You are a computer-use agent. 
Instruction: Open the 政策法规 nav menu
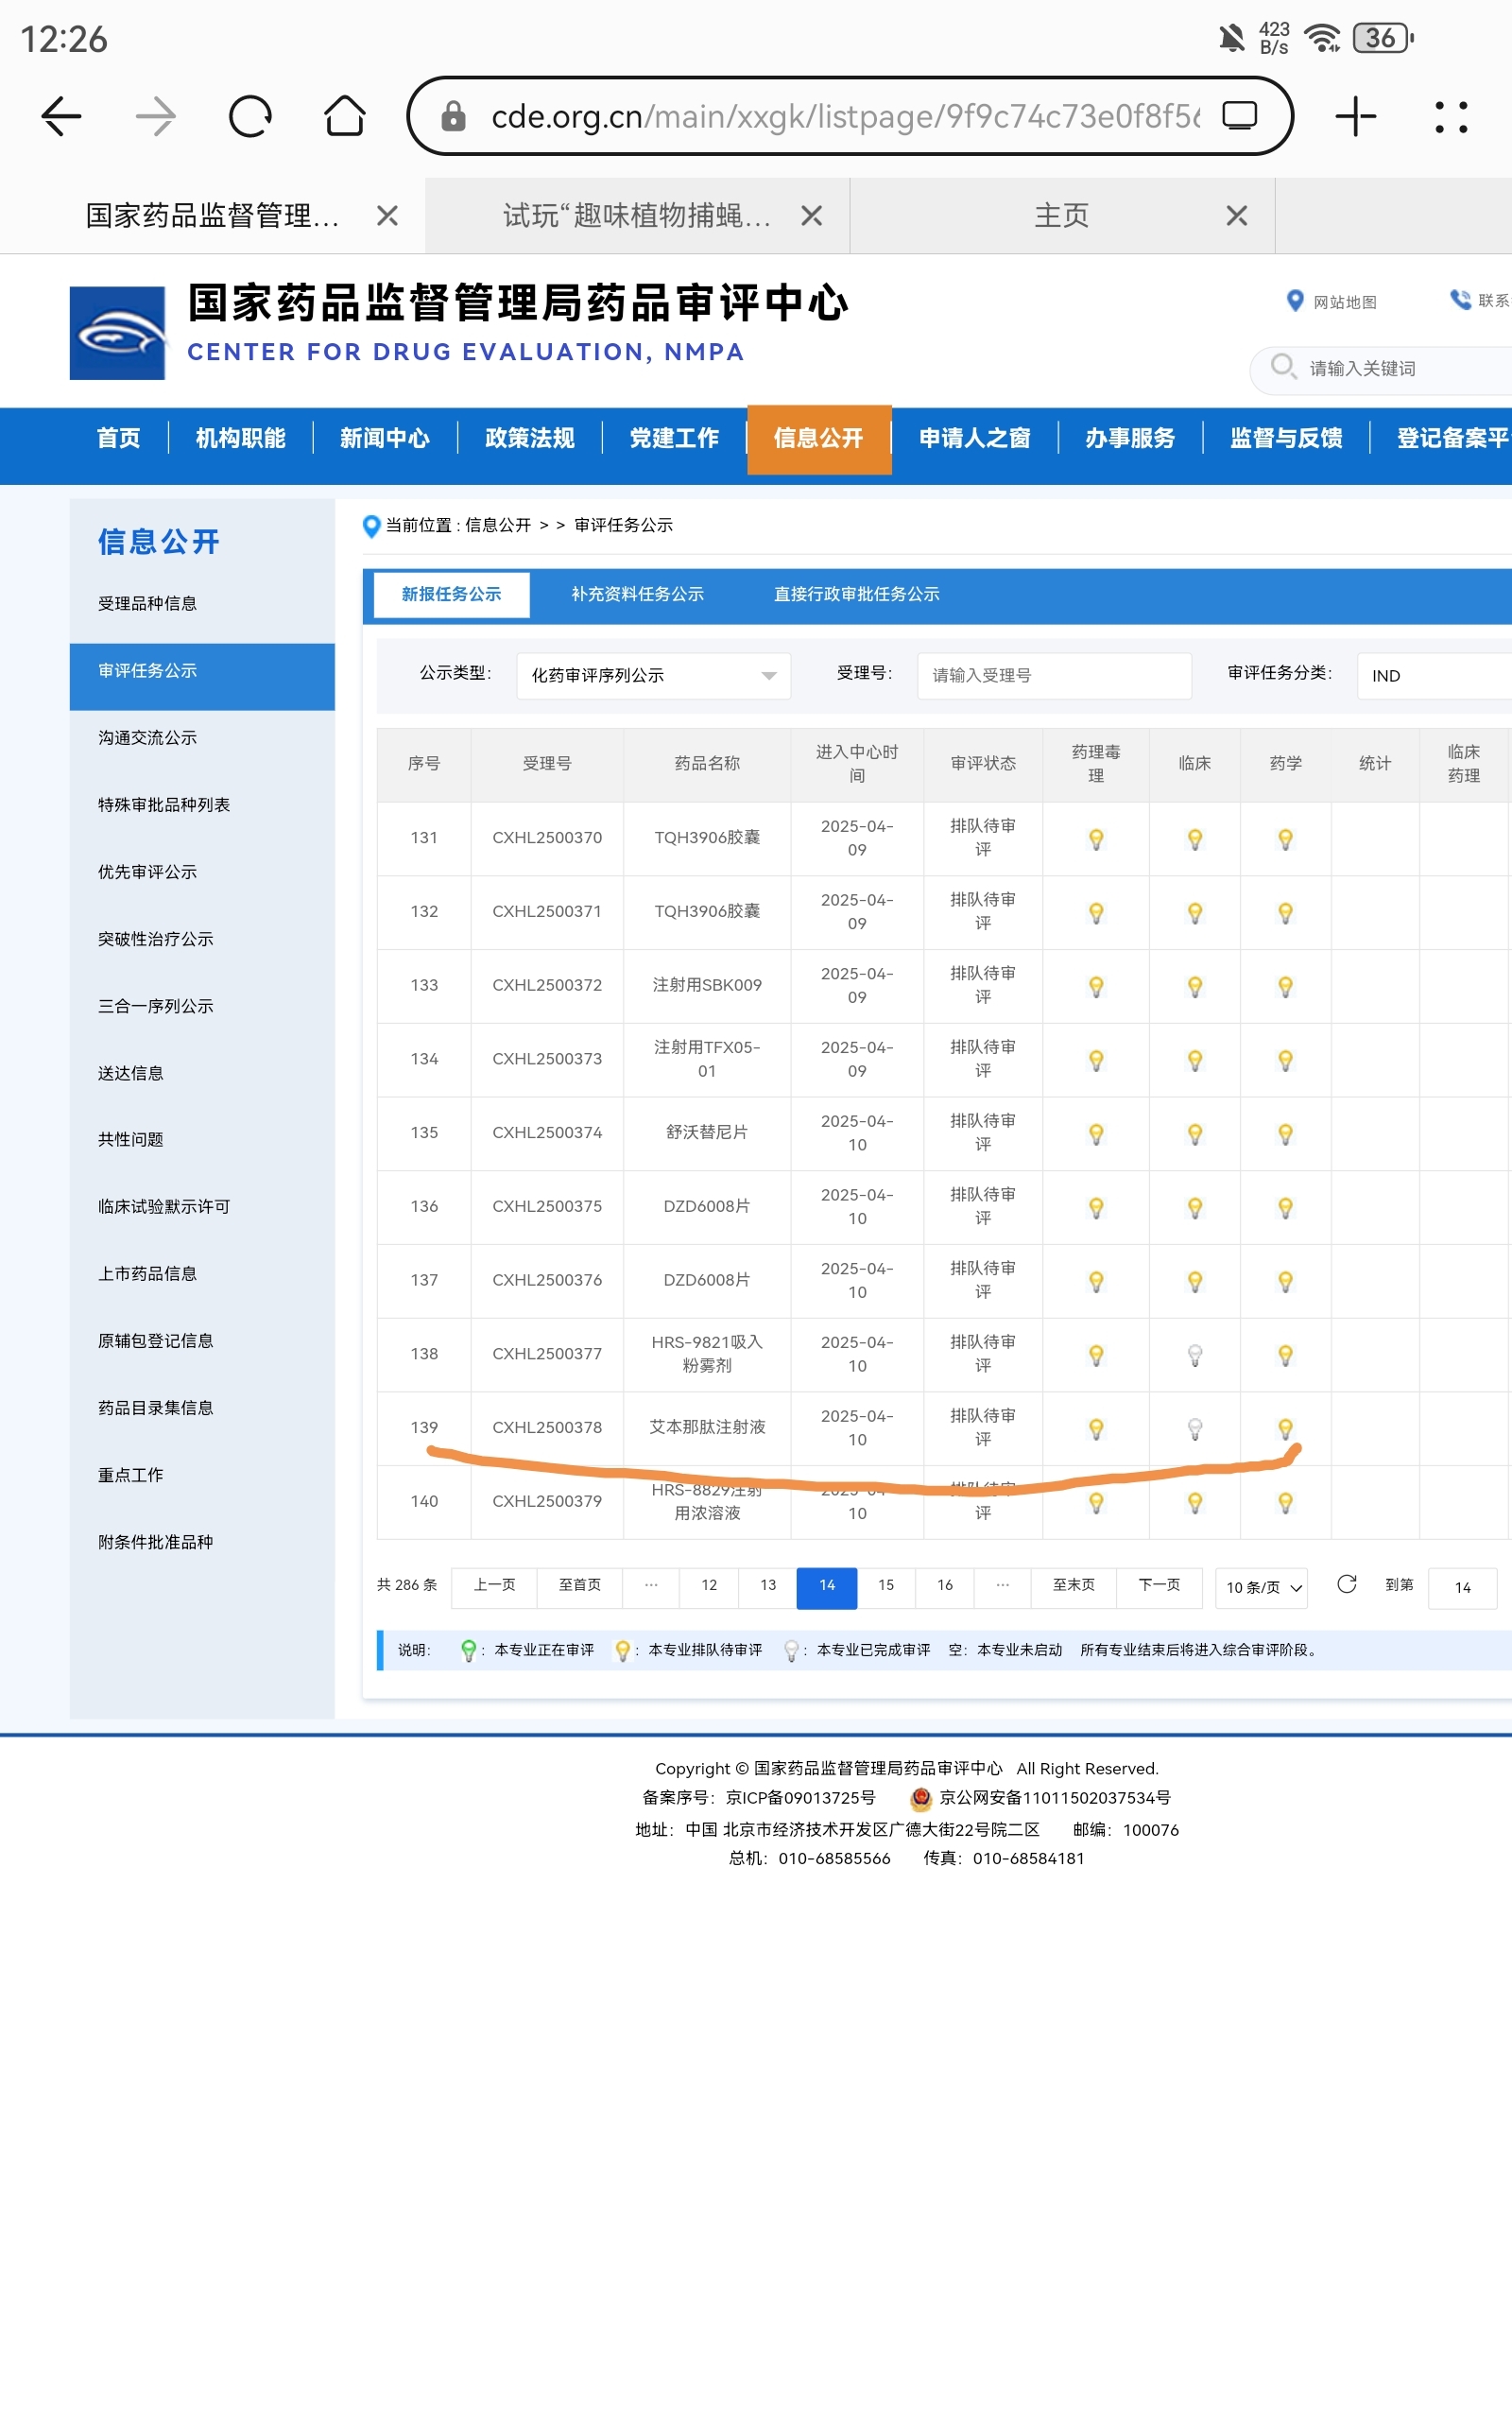pyautogui.click(x=529, y=438)
